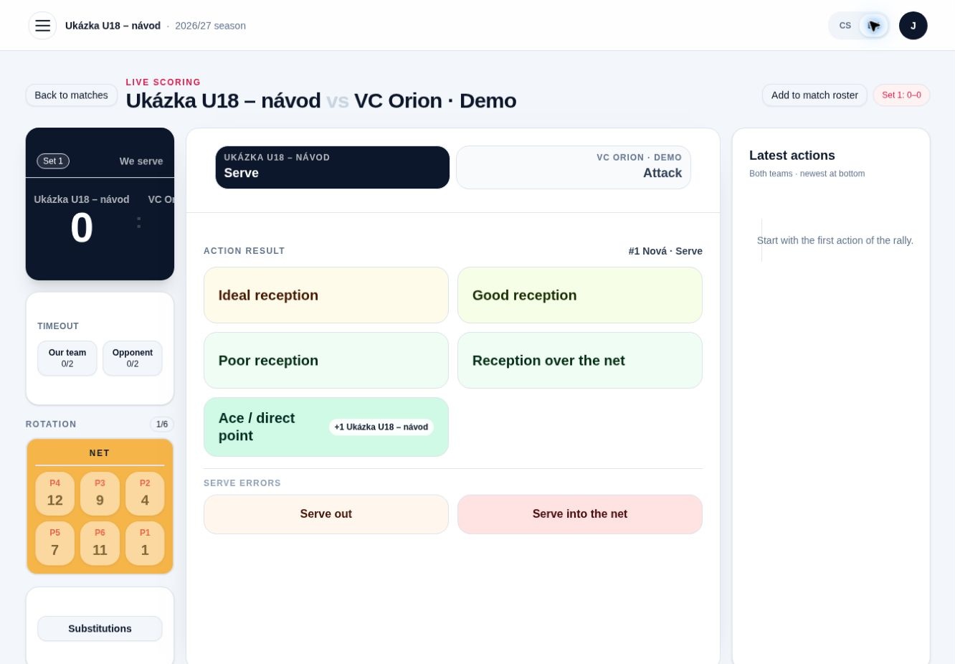Click the Latest actions heading

click(792, 156)
